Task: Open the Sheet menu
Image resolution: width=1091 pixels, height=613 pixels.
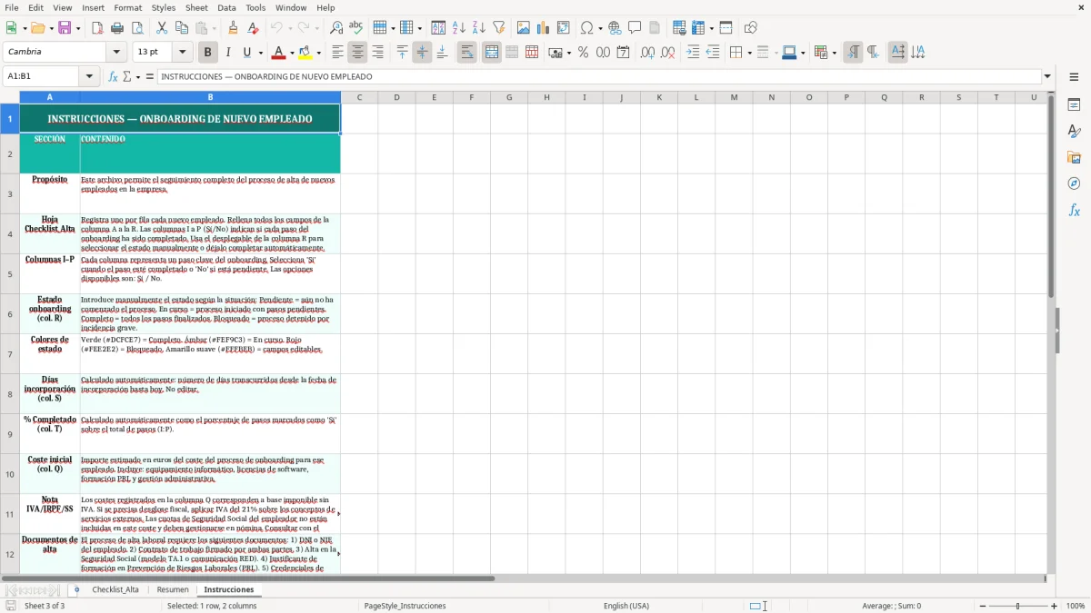Action: (196, 7)
